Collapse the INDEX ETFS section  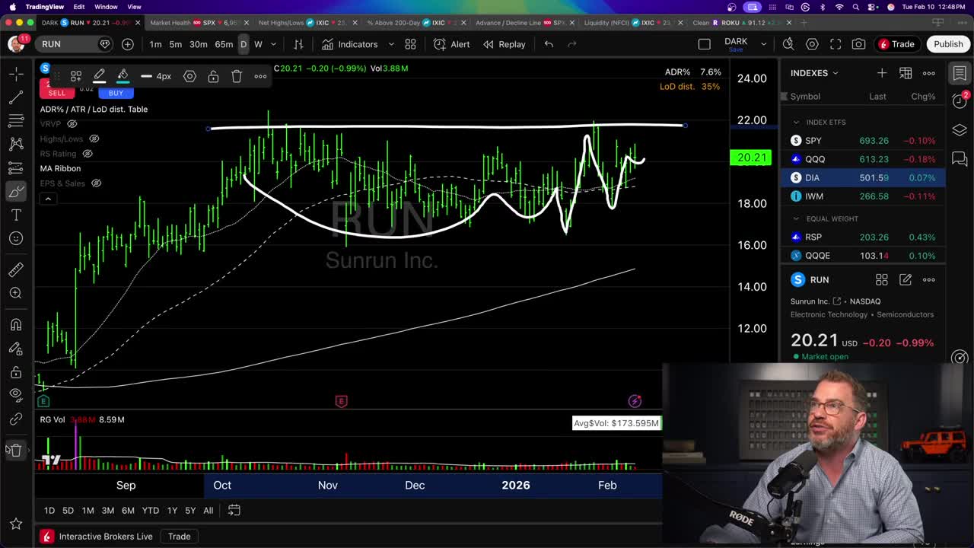796,122
